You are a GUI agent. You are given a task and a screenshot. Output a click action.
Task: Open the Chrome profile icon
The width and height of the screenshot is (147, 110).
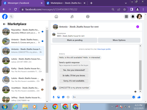[137, 9]
